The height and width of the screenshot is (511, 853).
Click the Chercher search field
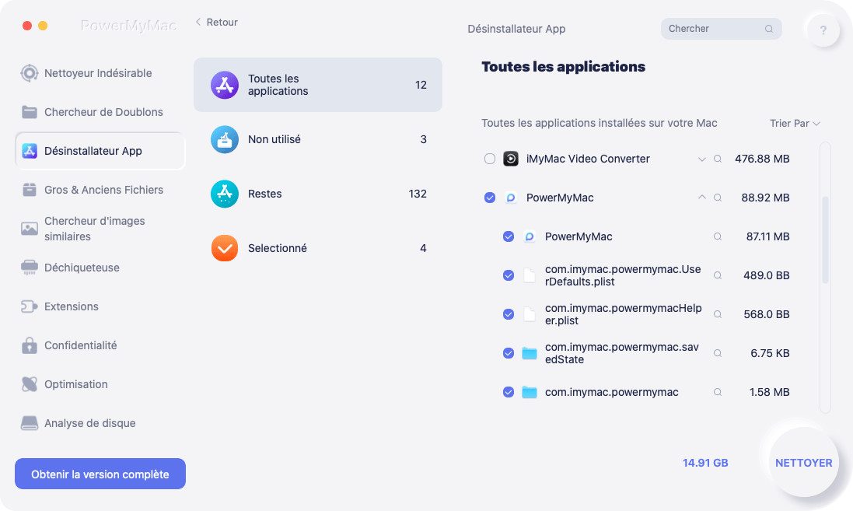coord(722,29)
